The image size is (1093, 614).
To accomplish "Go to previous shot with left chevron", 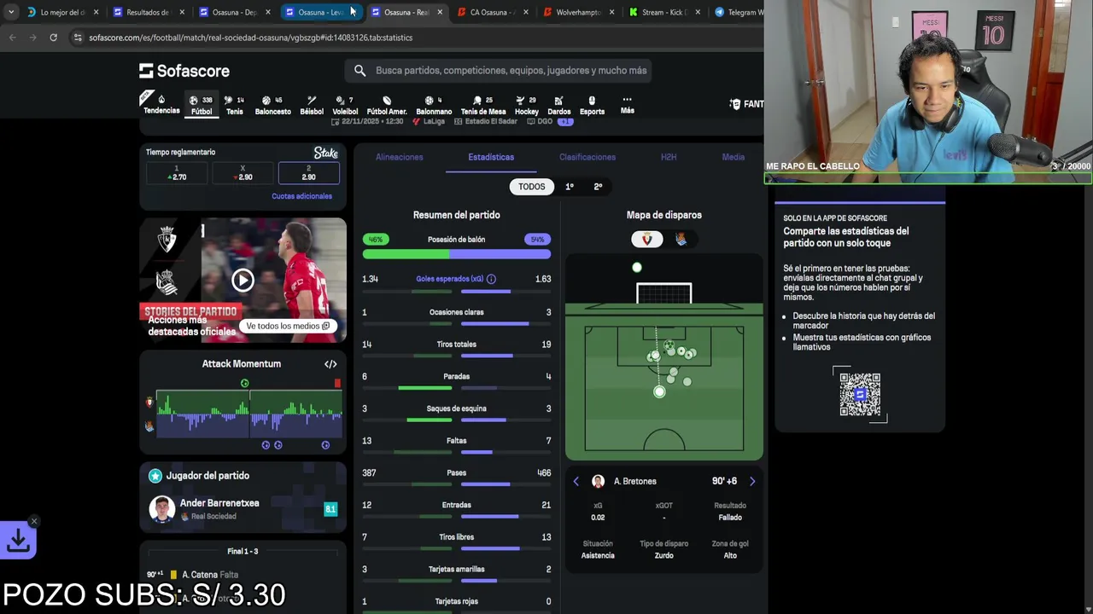I will coord(576,482).
